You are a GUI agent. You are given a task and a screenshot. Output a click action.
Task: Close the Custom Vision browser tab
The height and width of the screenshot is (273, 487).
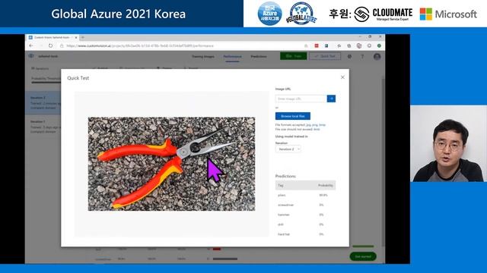[x=76, y=37]
